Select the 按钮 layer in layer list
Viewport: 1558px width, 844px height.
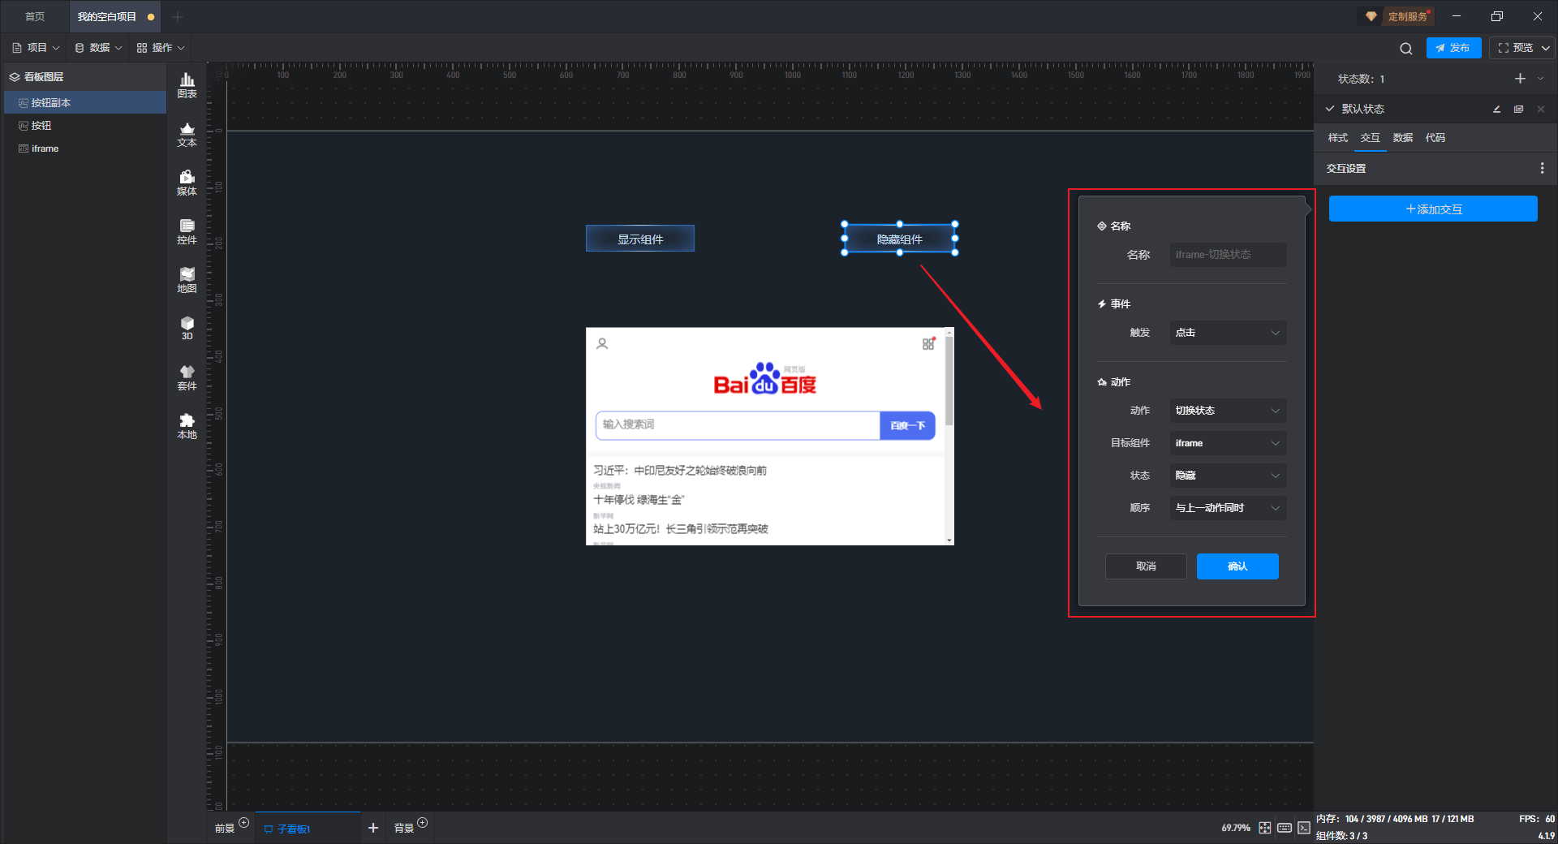point(41,126)
